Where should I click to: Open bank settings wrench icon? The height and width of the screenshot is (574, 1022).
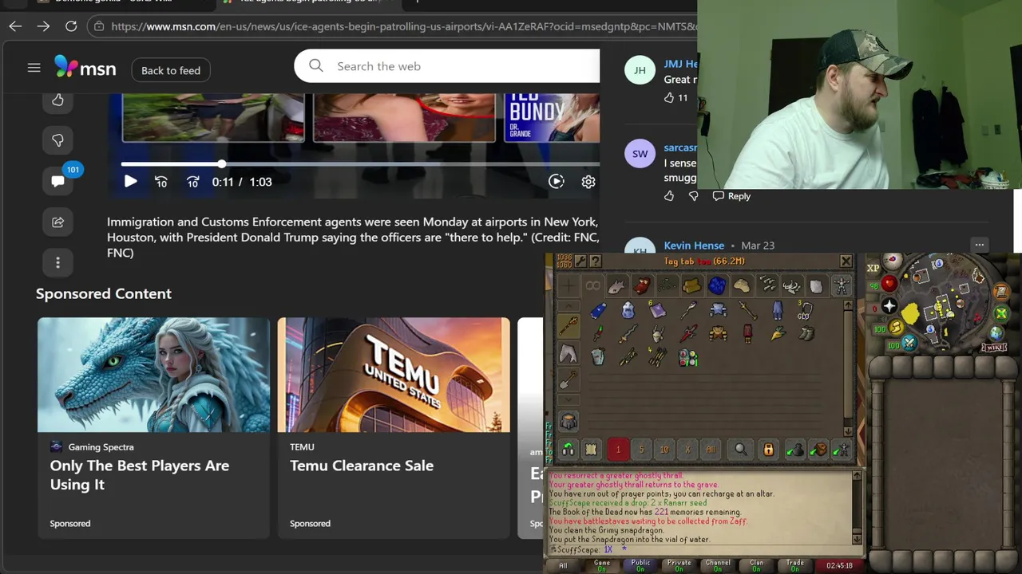click(580, 261)
